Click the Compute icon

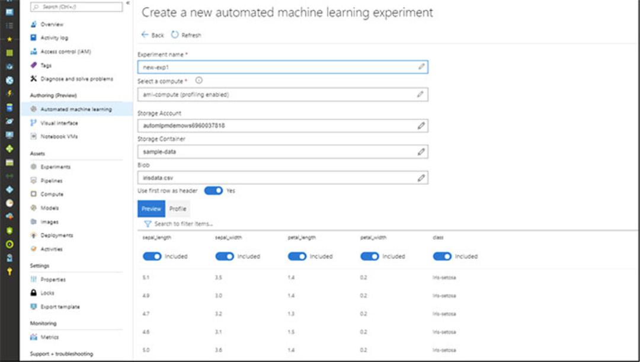point(33,194)
